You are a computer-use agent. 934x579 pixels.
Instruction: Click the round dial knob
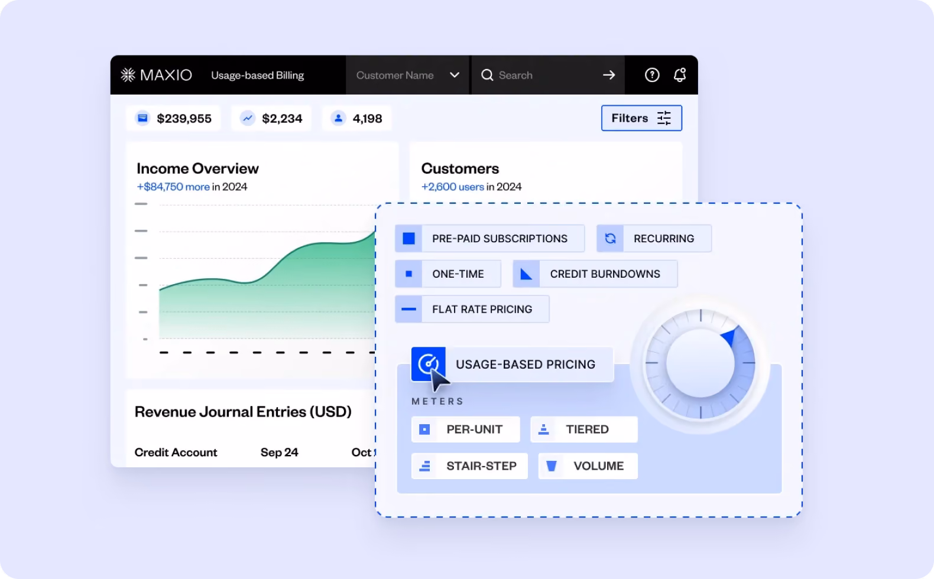tap(700, 363)
